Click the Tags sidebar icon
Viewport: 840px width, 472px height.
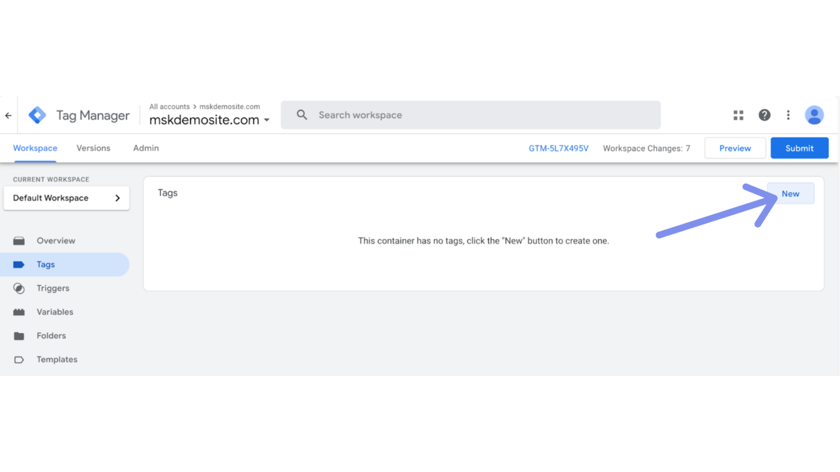[x=20, y=264]
